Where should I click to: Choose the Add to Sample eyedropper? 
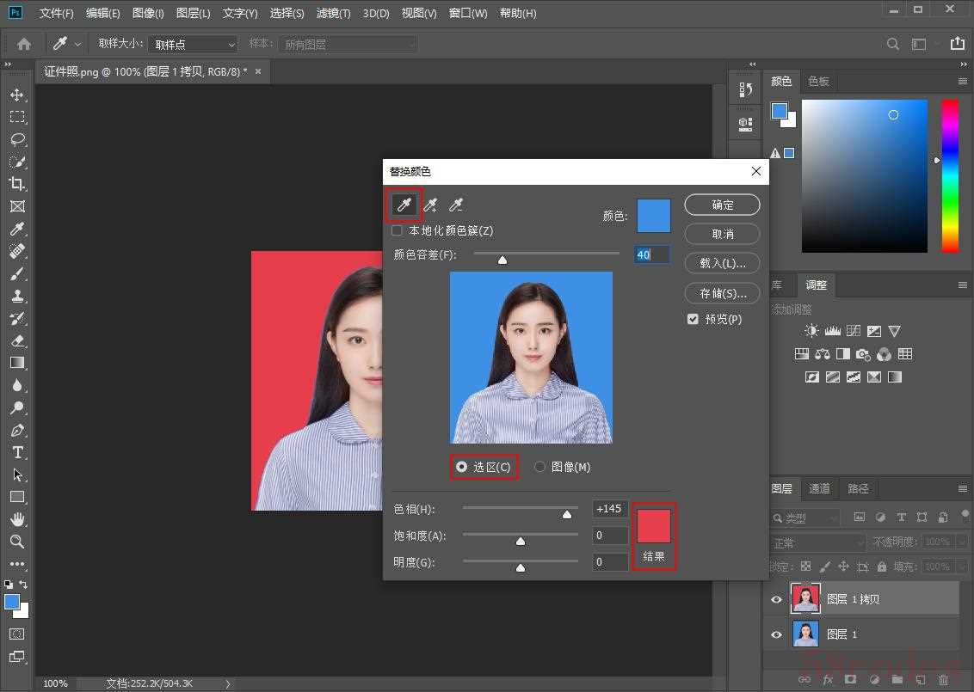point(430,205)
